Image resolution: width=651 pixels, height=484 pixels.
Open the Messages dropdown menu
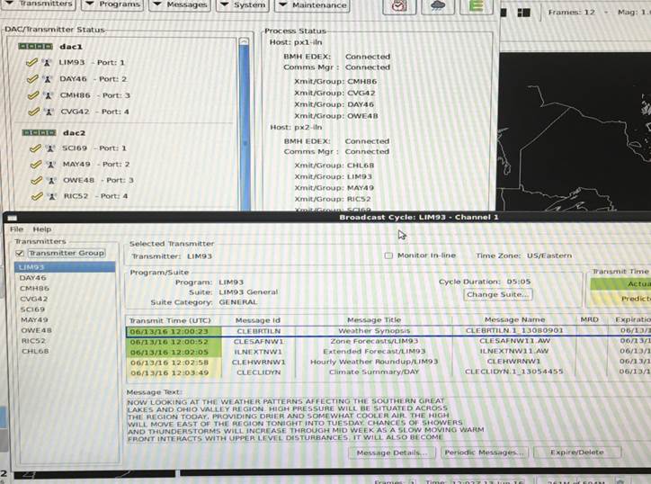(x=180, y=5)
